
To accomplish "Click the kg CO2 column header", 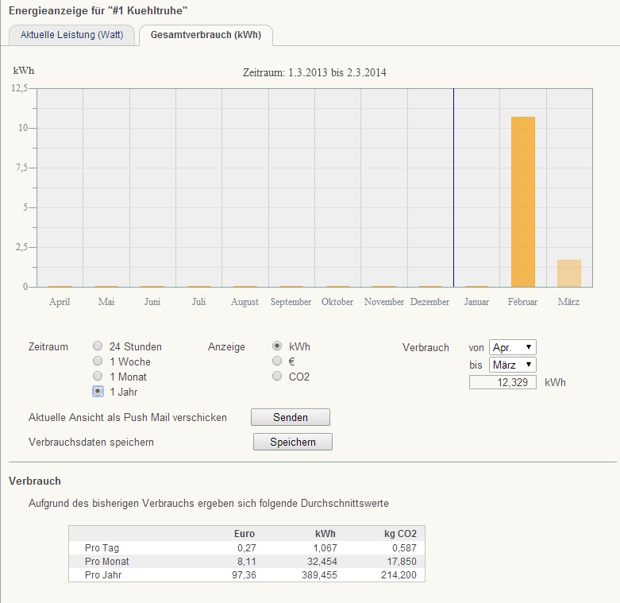I will coord(400,533).
